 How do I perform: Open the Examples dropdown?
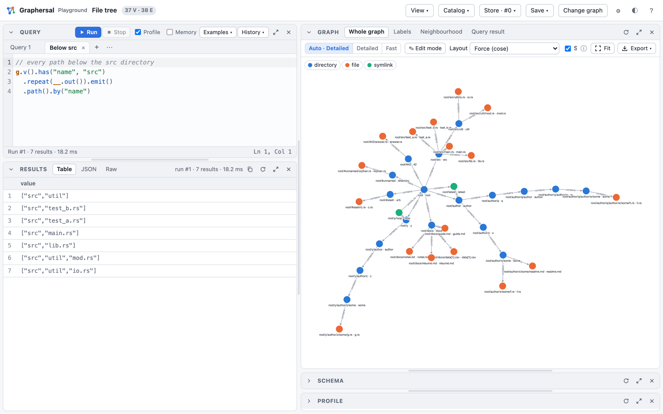coord(218,32)
